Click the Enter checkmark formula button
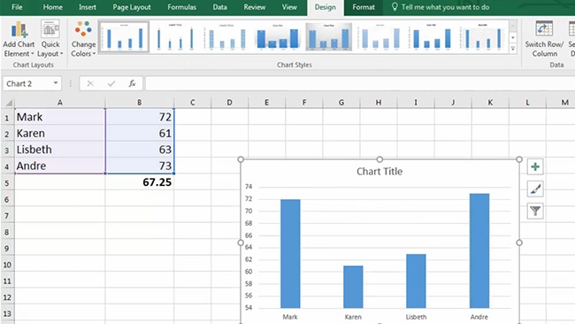The width and height of the screenshot is (575, 324). [111, 84]
